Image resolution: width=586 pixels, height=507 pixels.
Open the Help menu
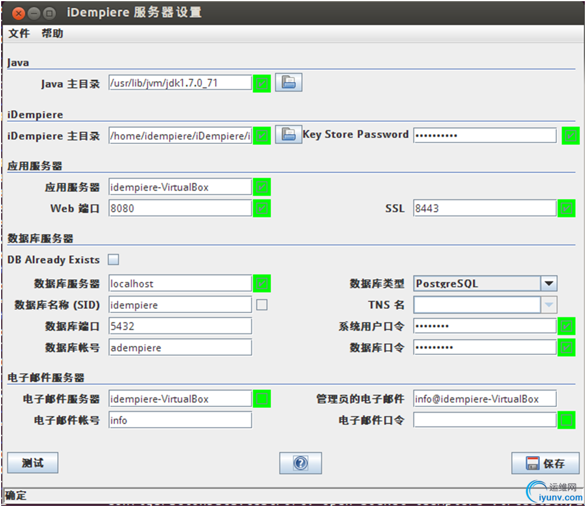[x=52, y=33]
